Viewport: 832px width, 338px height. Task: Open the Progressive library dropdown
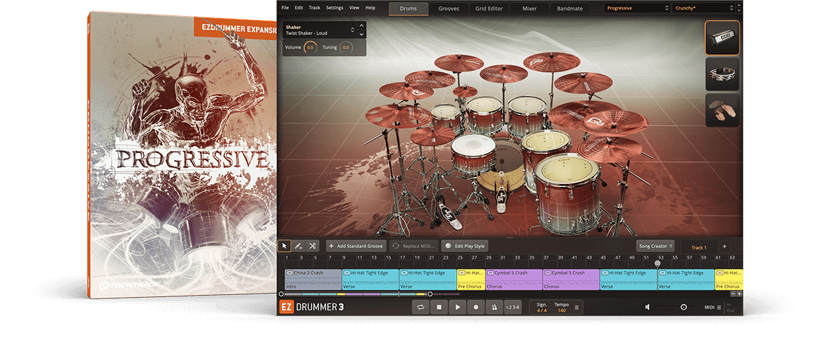(635, 8)
